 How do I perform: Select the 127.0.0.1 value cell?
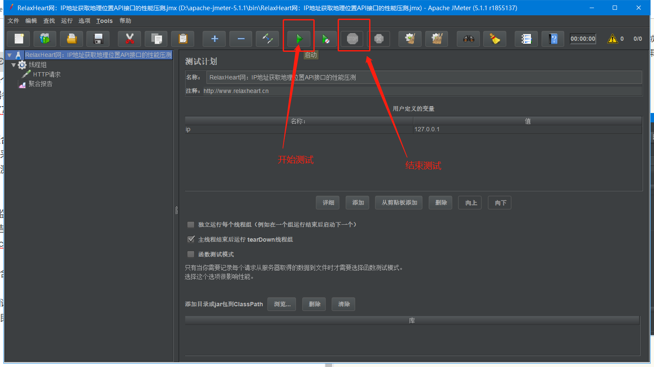click(x=528, y=129)
